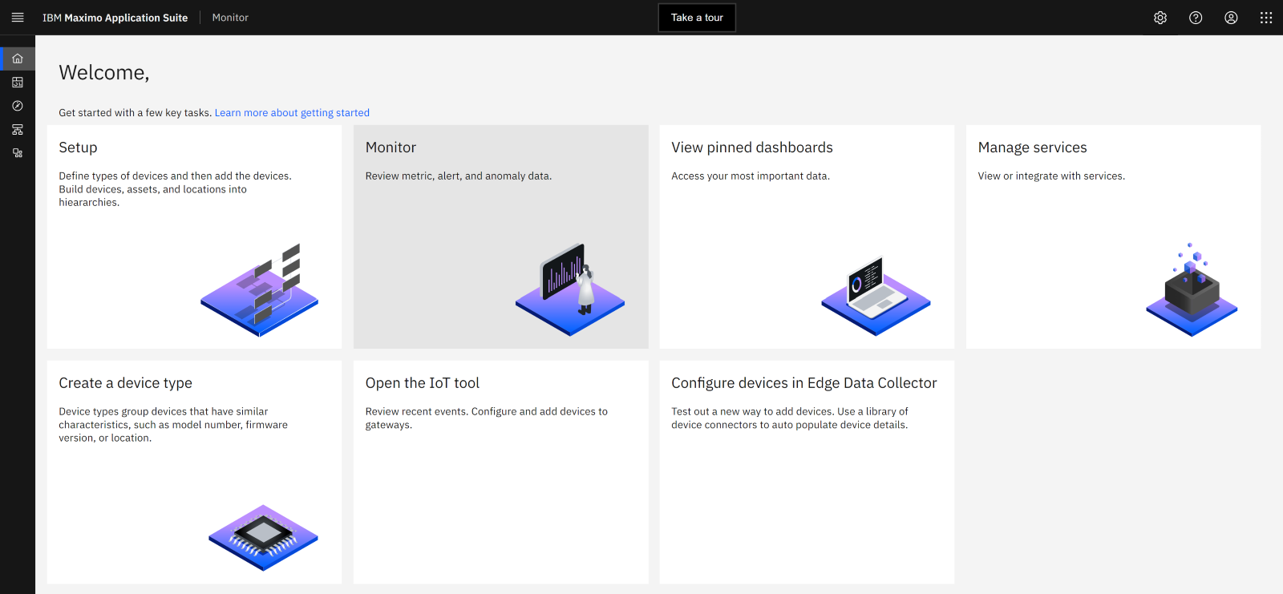Open Learn more about getting started link
The width and height of the screenshot is (1283, 594).
[x=292, y=113]
